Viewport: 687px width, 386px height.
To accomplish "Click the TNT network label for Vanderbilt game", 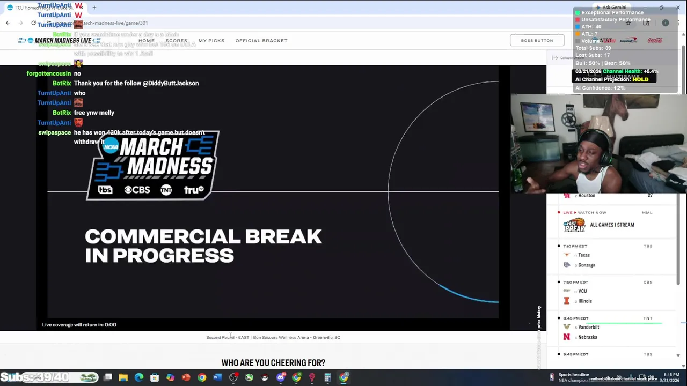I will (x=648, y=318).
